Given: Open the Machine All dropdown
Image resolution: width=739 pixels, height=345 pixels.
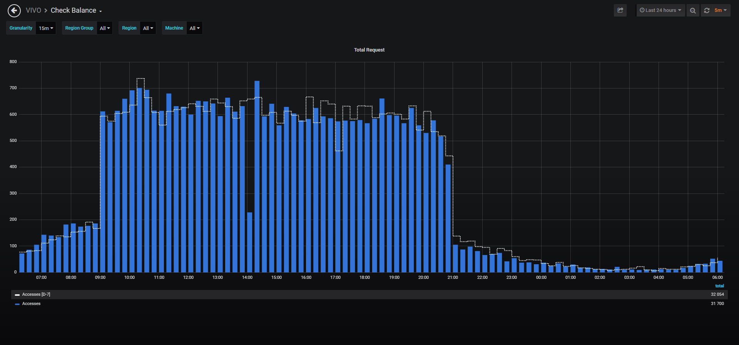Looking at the screenshot, I should 194,28.
